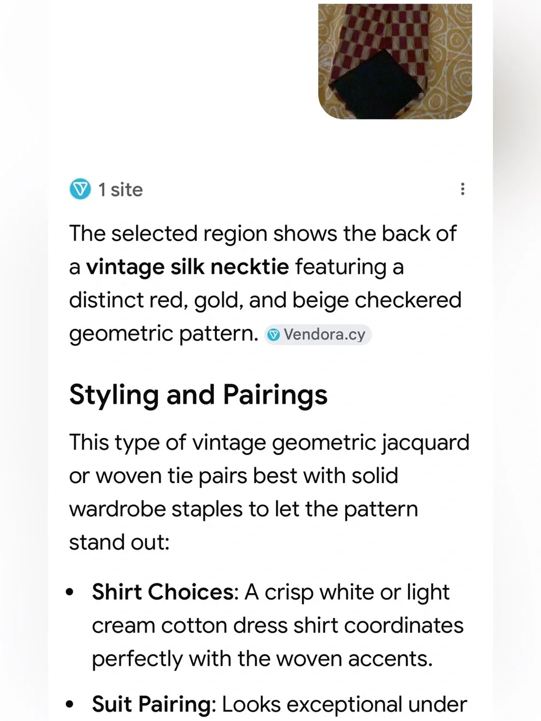Click the text 'Looks exceptional under'
Viewport: 541px width, 721px height.
click(x=344, y=705)
